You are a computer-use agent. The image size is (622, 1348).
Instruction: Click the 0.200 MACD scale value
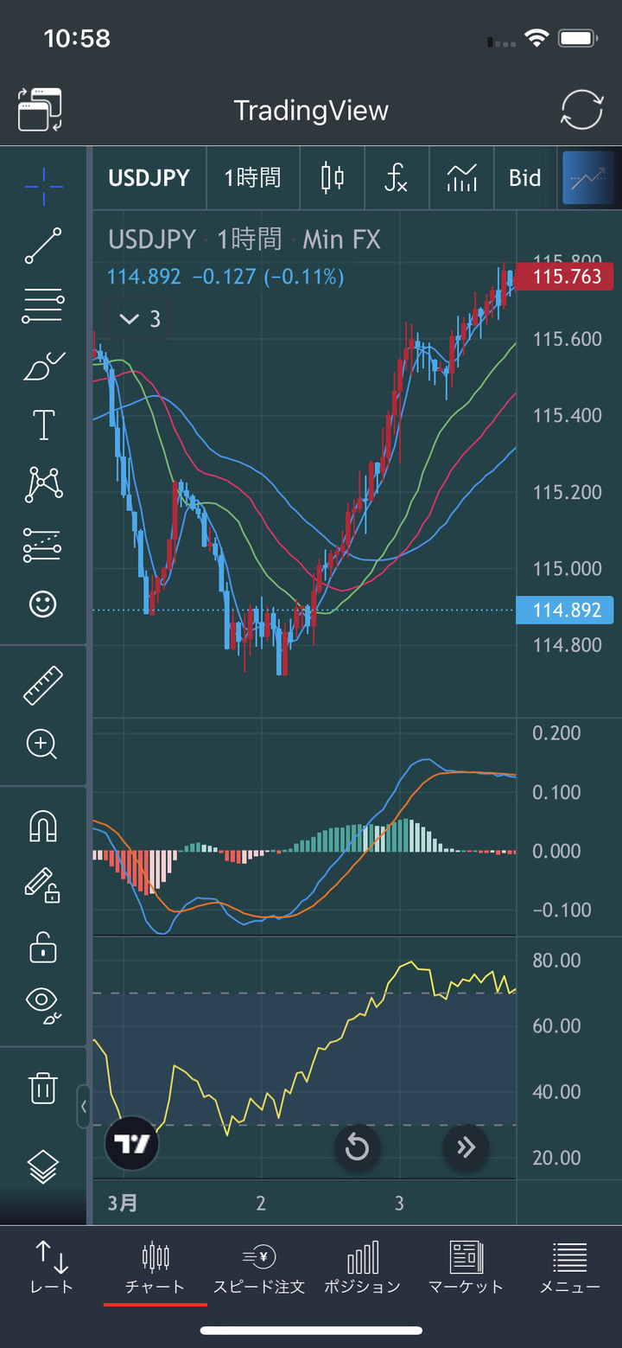click(557, 733)
